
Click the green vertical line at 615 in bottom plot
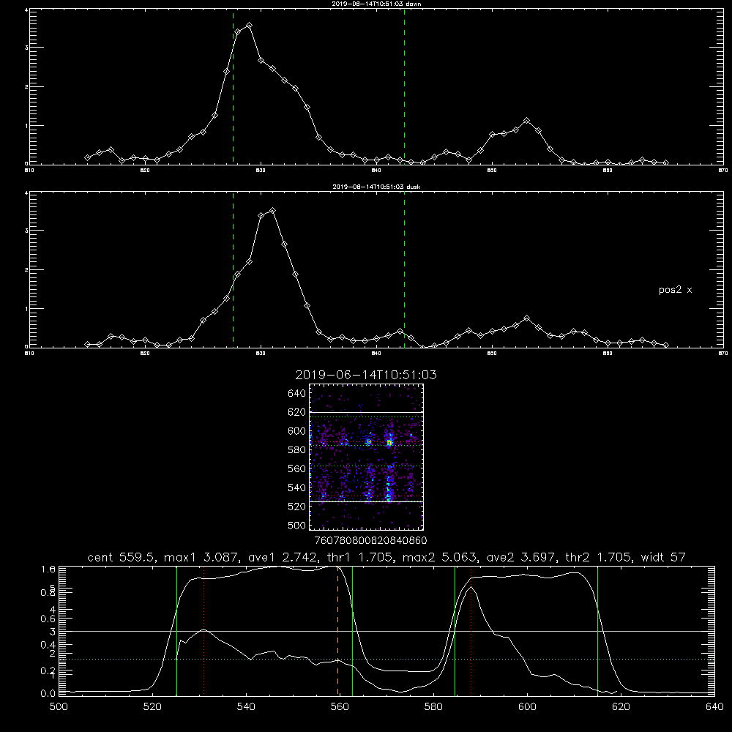(x=597, y=630)
